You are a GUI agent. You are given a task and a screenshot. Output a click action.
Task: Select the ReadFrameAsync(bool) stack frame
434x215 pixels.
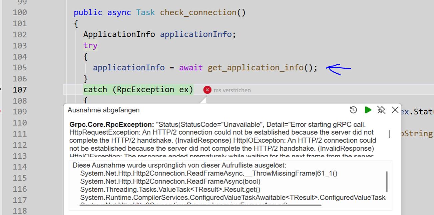170,181
